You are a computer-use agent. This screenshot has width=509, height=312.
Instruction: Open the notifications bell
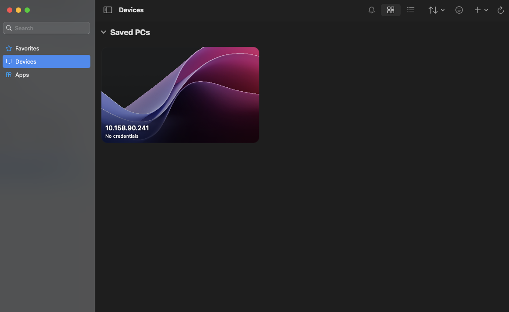372,10
